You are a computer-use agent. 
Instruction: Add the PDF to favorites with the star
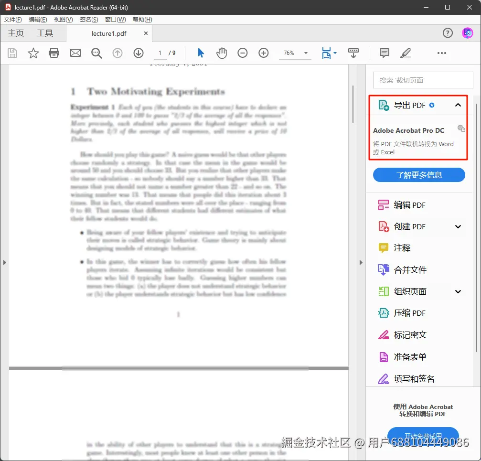pos(33,53)
